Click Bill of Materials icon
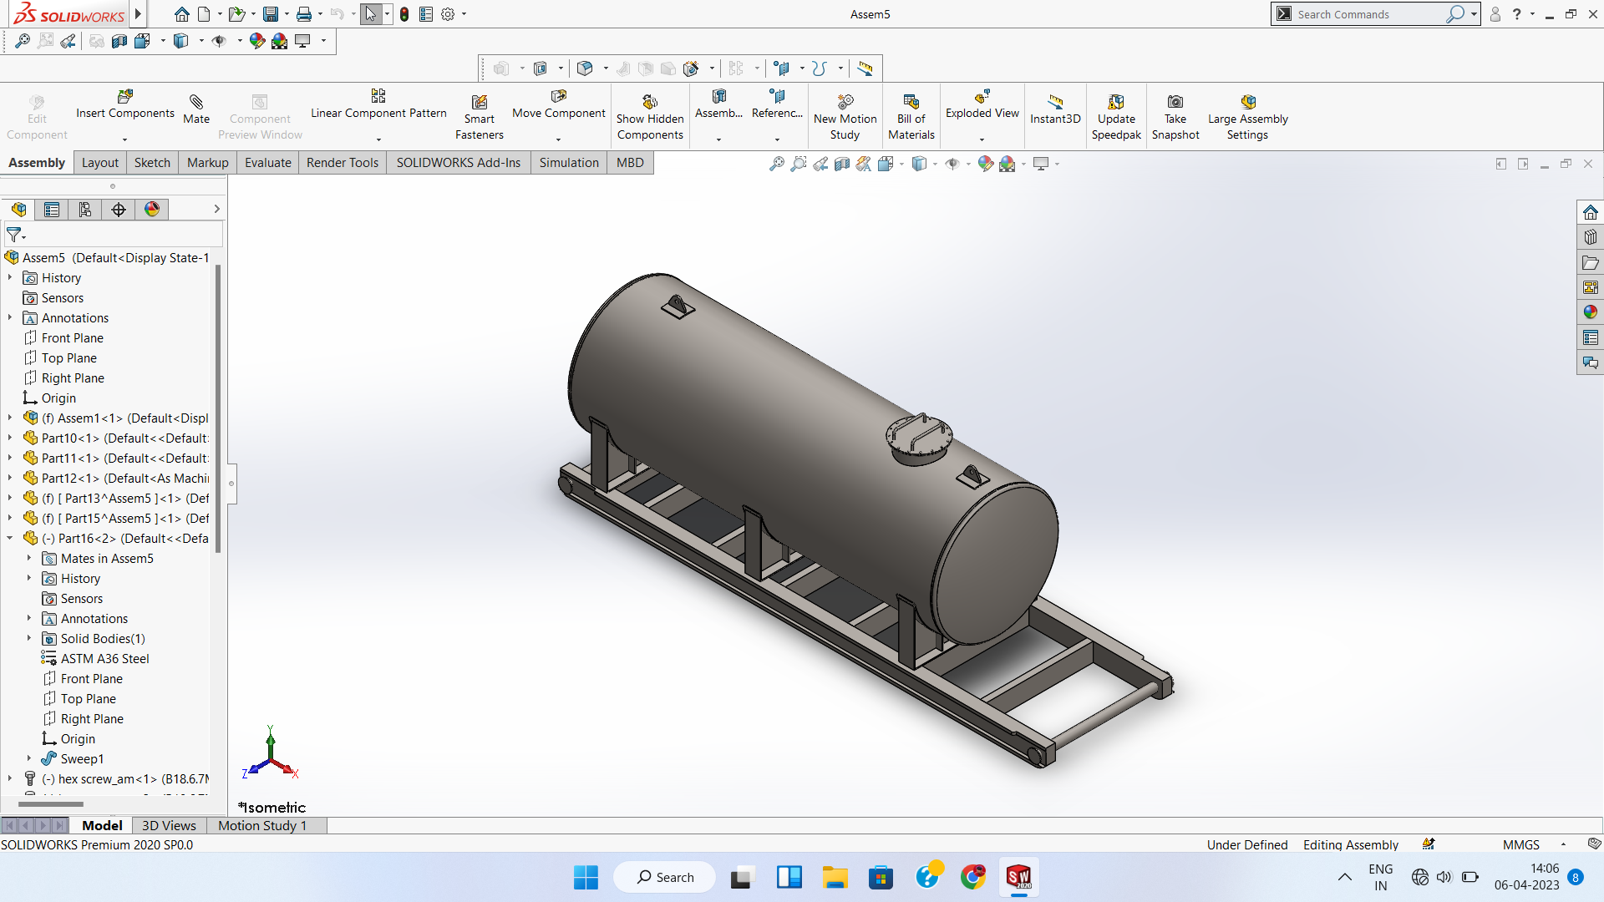The width and height of the screenshot is (1604, 902). [x=911, y=102]
